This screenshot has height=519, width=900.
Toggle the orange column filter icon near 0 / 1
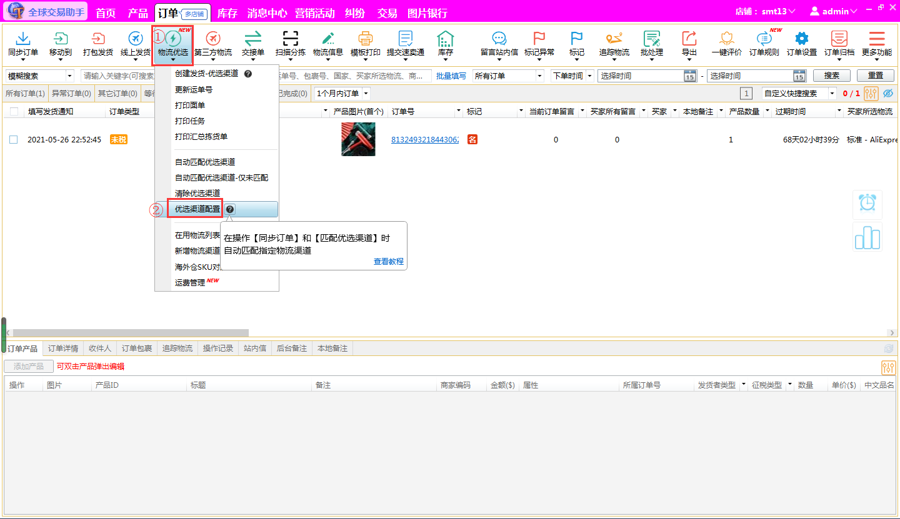[x=871, y=94]
